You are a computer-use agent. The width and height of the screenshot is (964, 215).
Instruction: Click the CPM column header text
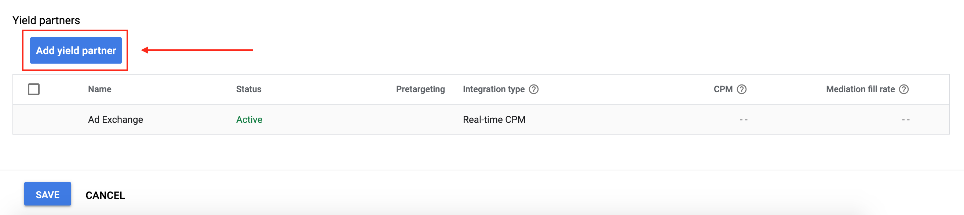click(723, 89)
